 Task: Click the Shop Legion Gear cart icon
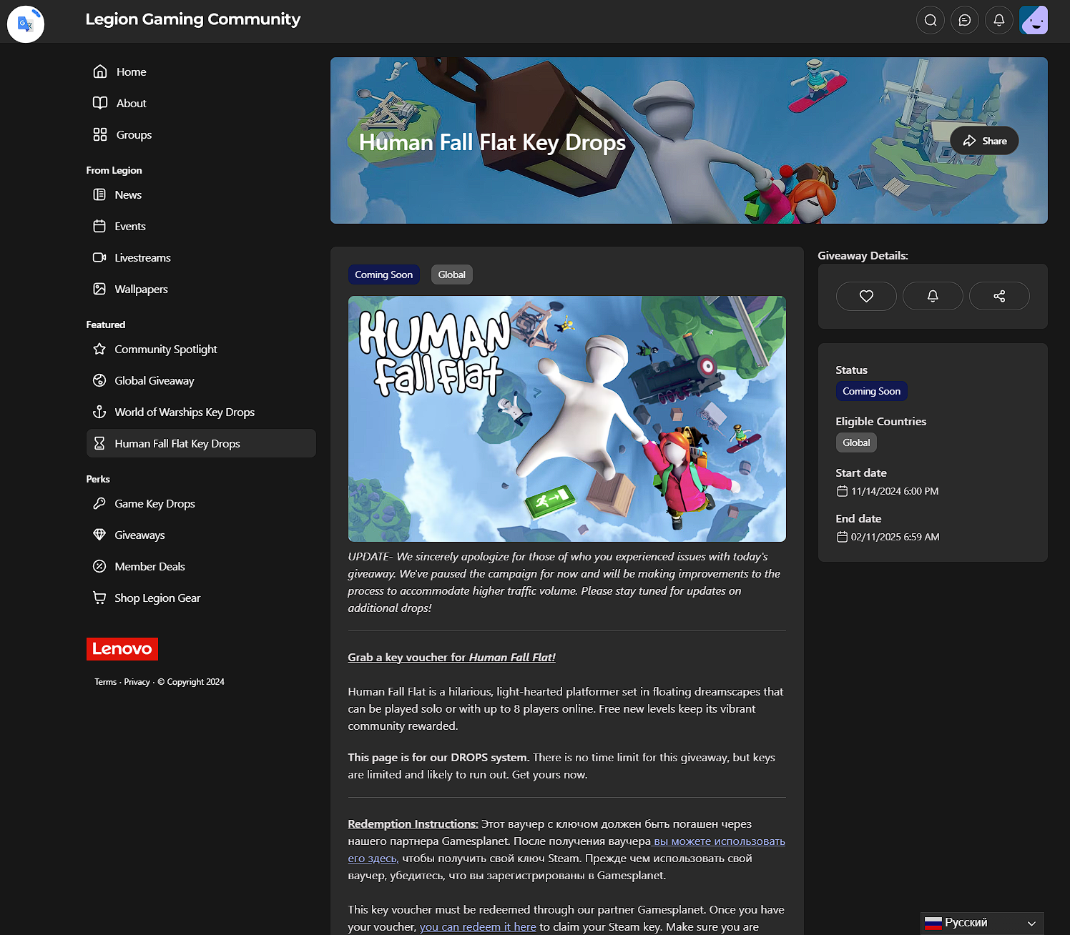pos(99,598)
